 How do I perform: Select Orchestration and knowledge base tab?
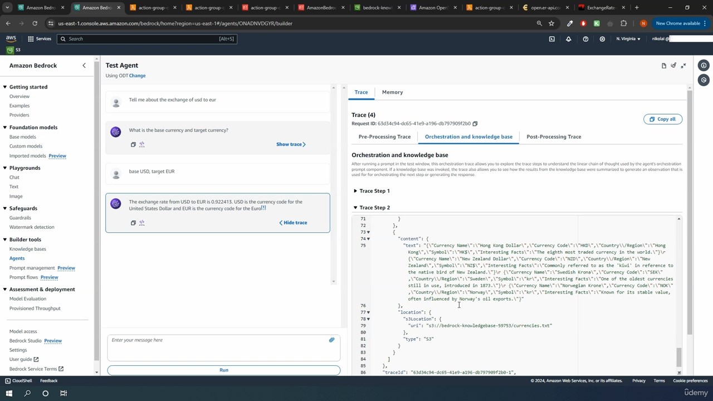click(468, 137)
